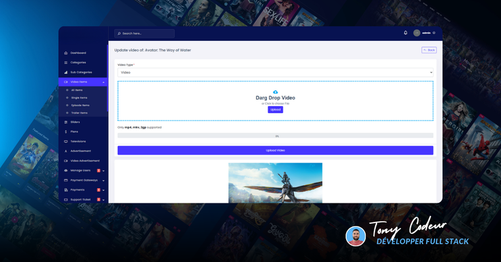Open the Video Type dropdown
Image resolution: width=501 pixels, height=262 pixels.
click(276, 72)
